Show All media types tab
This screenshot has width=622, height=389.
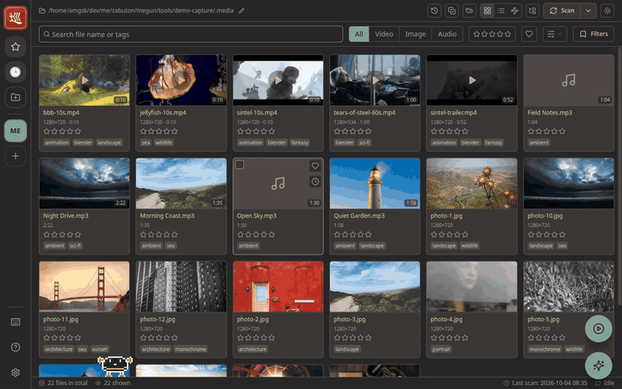(x=359, y=34)
